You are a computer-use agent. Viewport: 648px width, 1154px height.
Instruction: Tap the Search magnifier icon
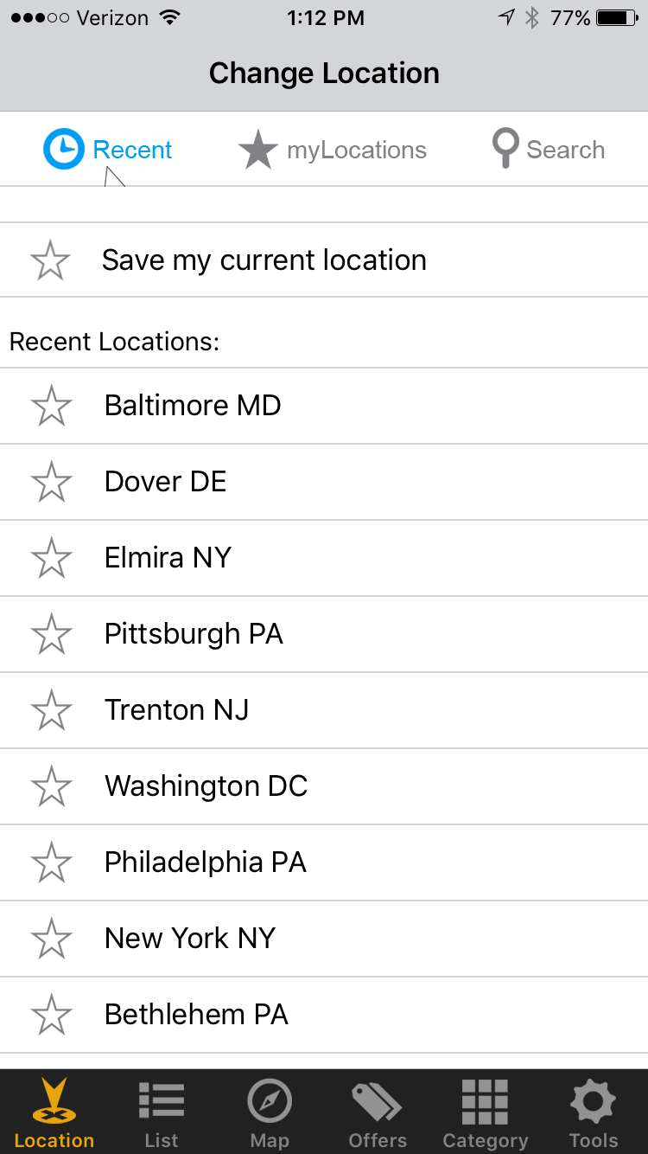[505, 150]
